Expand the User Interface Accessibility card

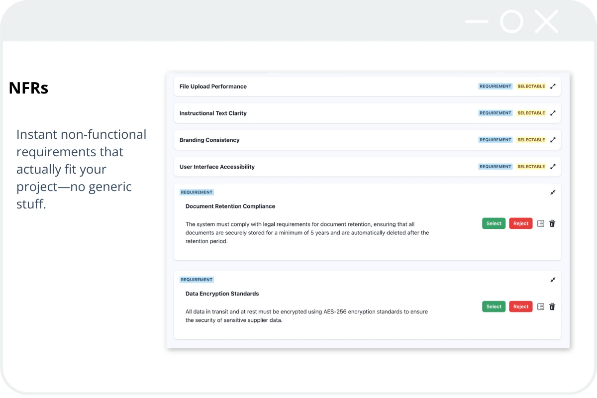[553, 167]
